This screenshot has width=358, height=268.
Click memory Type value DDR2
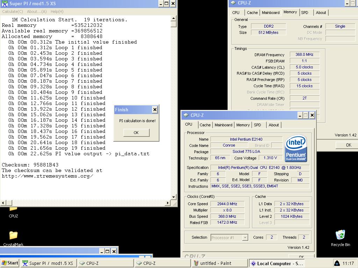tap(268, 27)
